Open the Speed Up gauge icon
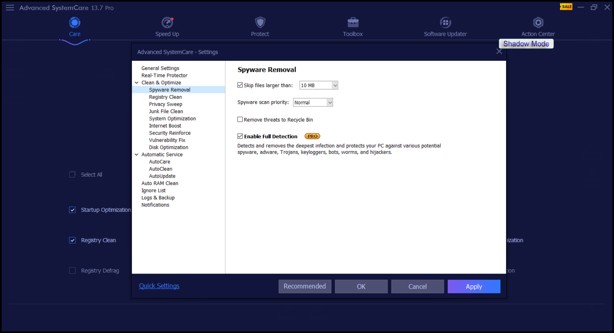 tap(167, 23)
